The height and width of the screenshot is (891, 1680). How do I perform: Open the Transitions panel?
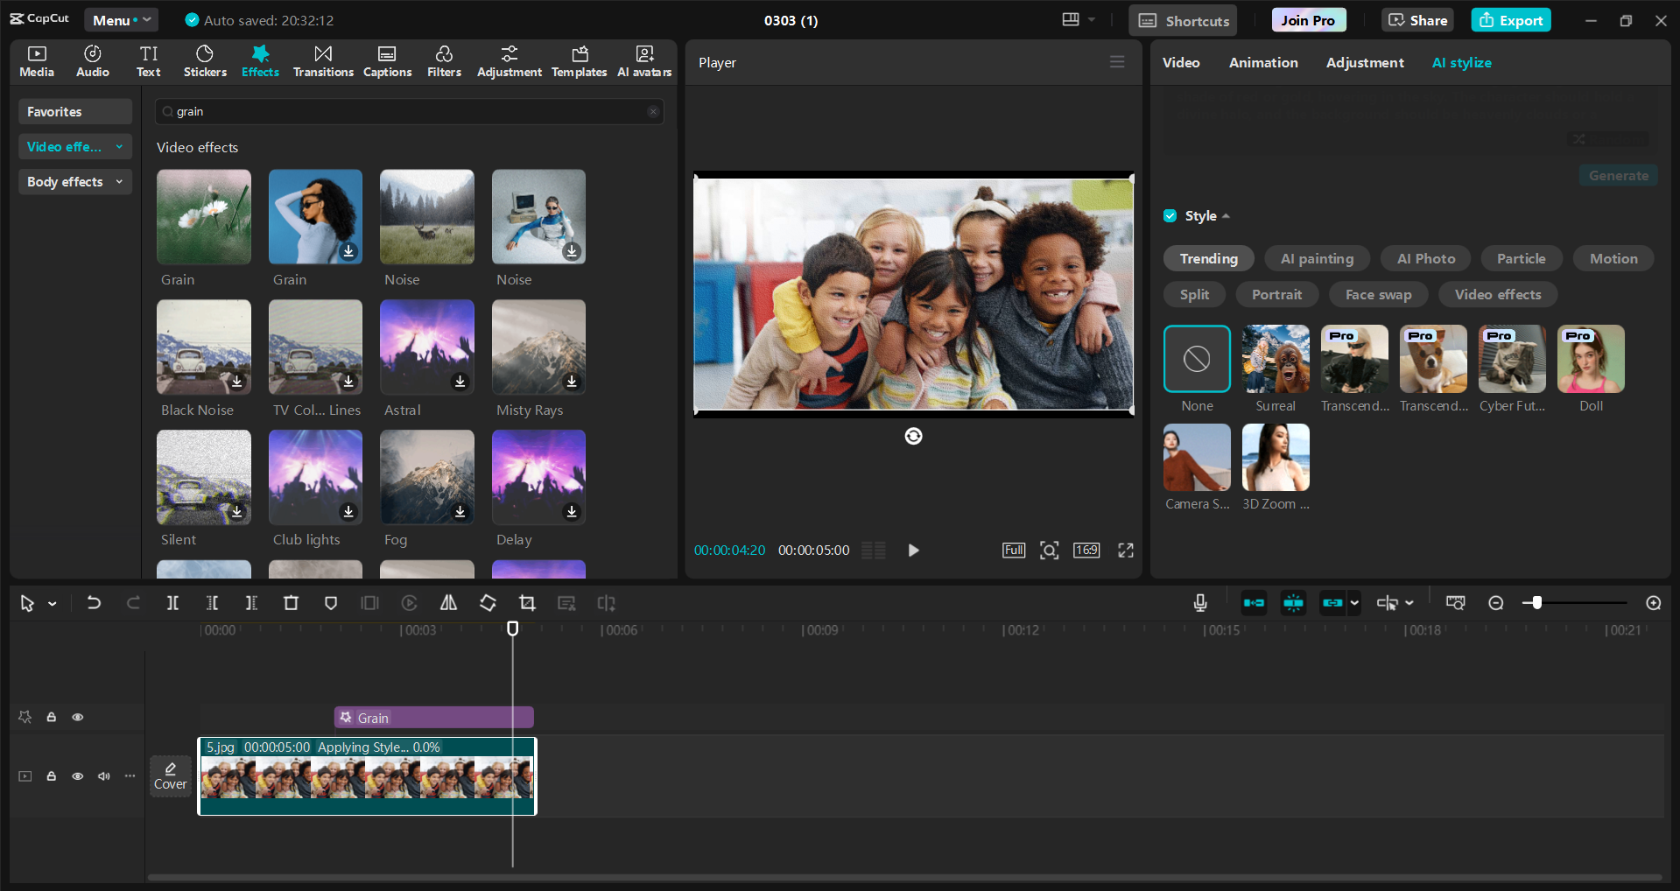point(323,61)
